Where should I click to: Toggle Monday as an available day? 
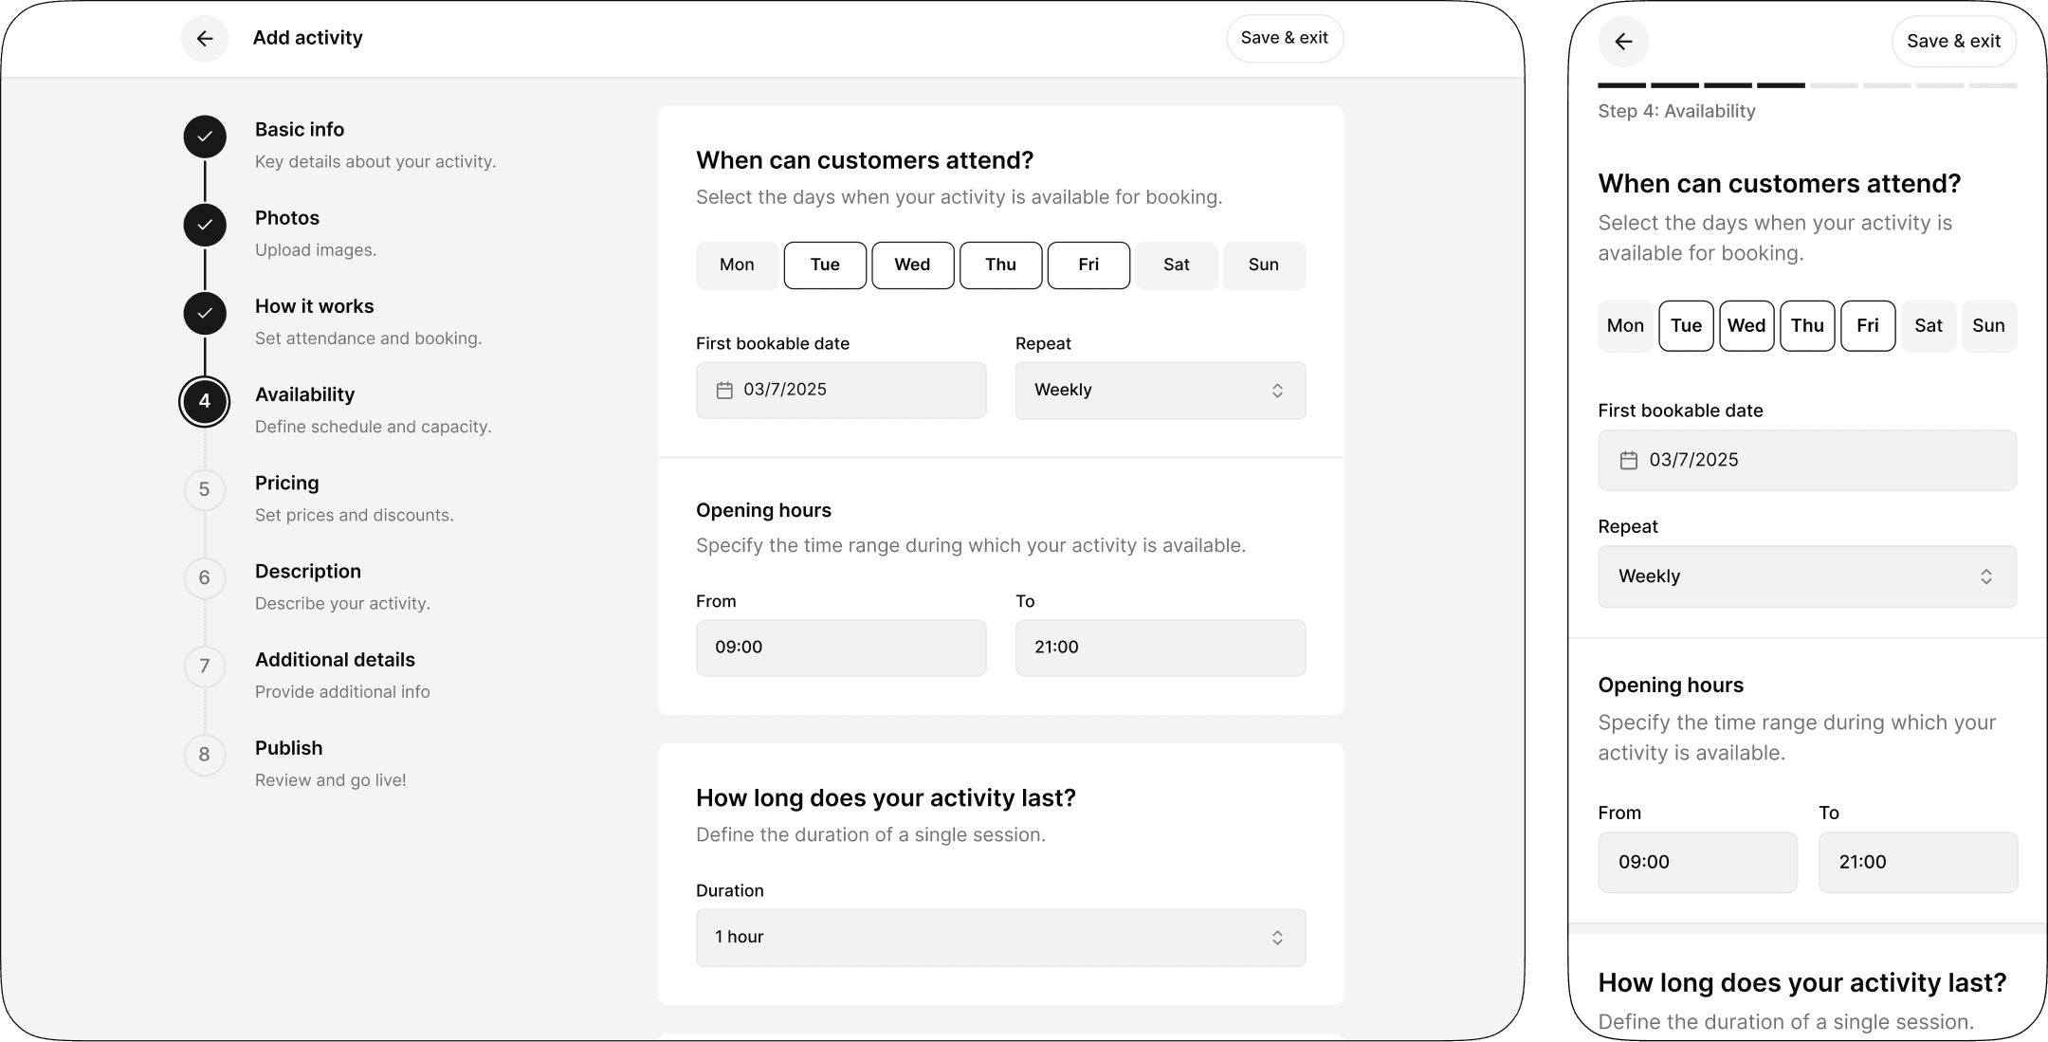(737, 265)
